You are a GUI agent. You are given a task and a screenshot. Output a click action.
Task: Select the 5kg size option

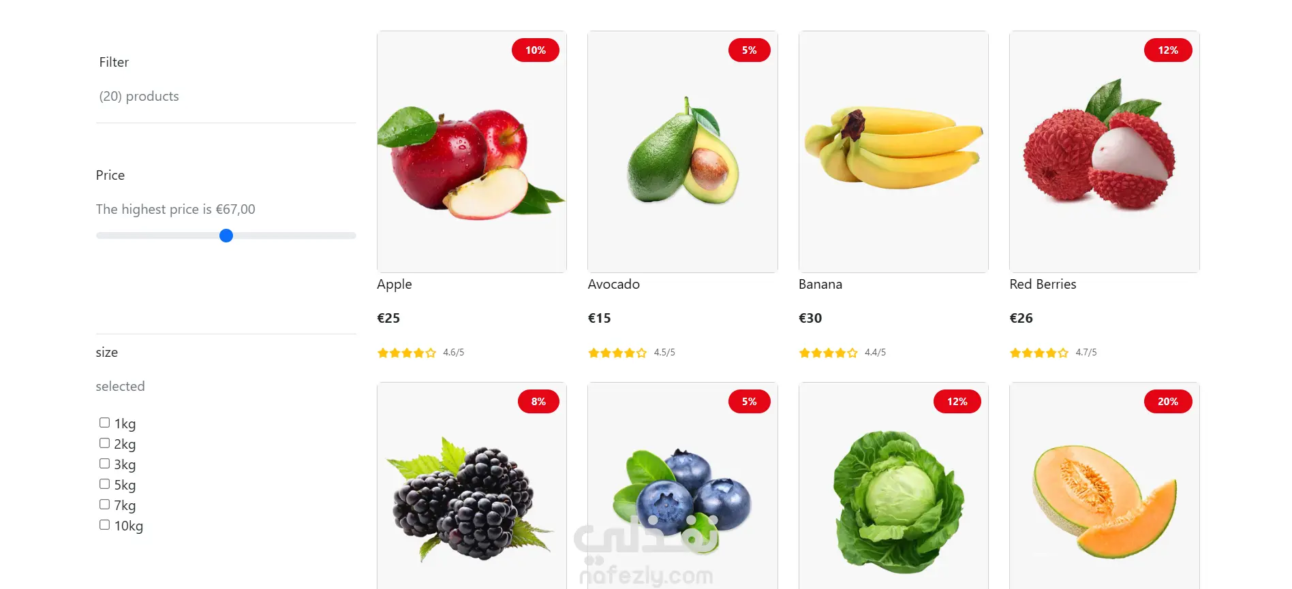coord(104,484)
